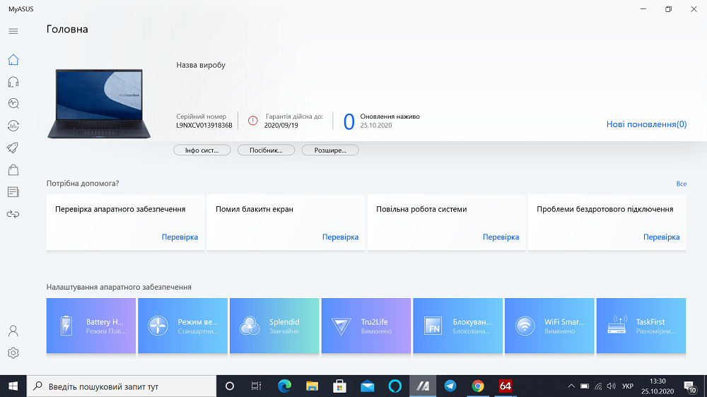707x397 pixels.
Task: Open system diagnosis icon in sidebar
Action: click(13, 104)
